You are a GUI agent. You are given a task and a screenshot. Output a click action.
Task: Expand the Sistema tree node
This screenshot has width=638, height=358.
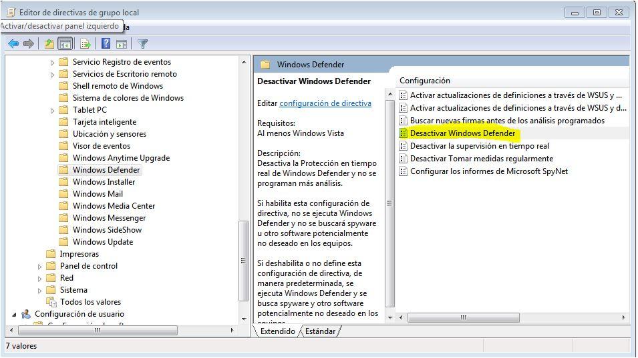click(39, 291)
